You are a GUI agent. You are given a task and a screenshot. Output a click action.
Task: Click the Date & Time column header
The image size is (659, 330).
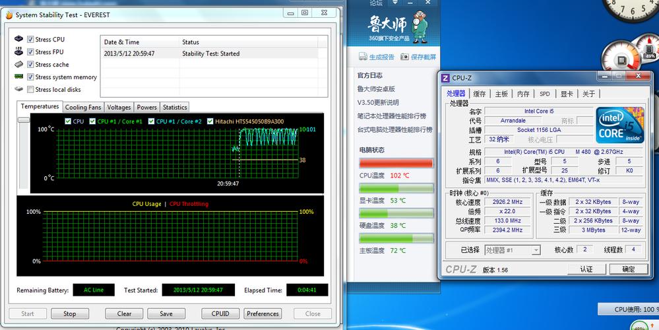pyautogui.click(x=140, y=42)
